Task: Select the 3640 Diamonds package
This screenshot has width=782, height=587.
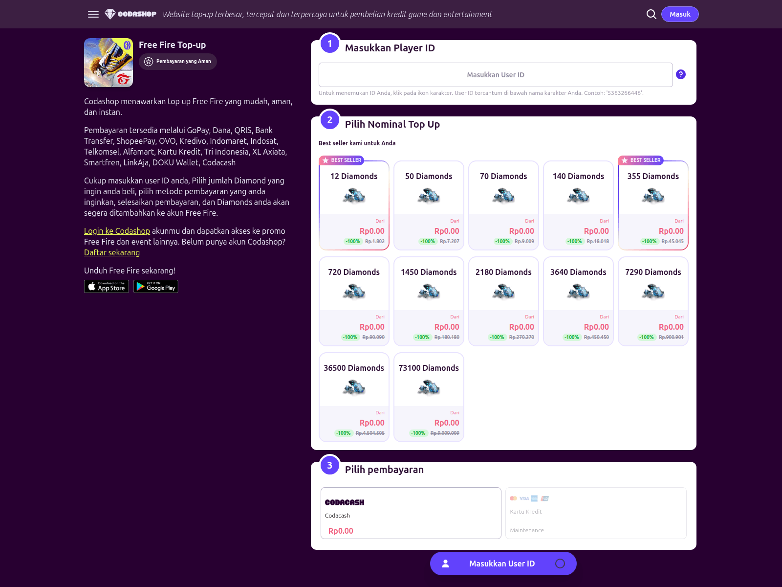Action: pos(578,301)
